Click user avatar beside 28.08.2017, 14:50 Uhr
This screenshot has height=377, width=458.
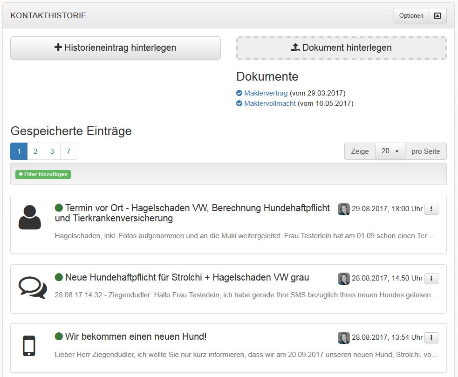344,279
